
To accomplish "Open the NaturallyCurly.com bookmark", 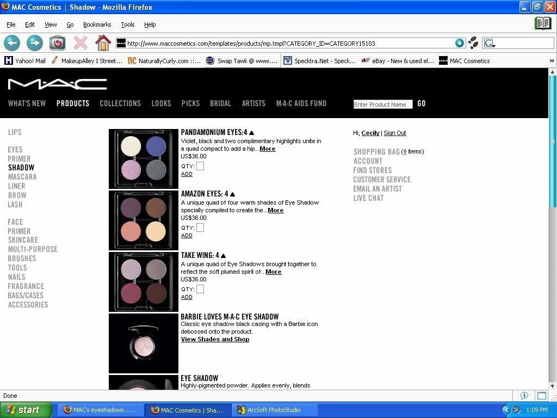I will [x=164, y=61].
